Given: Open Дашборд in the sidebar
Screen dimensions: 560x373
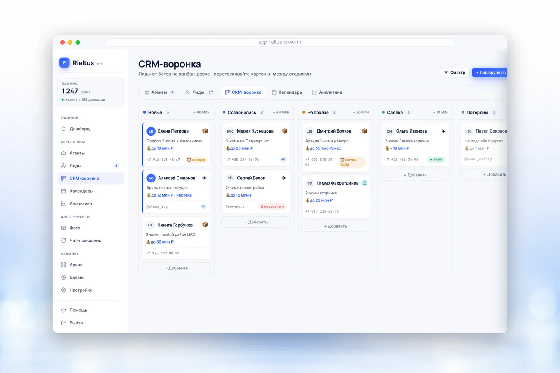Looking at the screenshot, I should 90,129.
